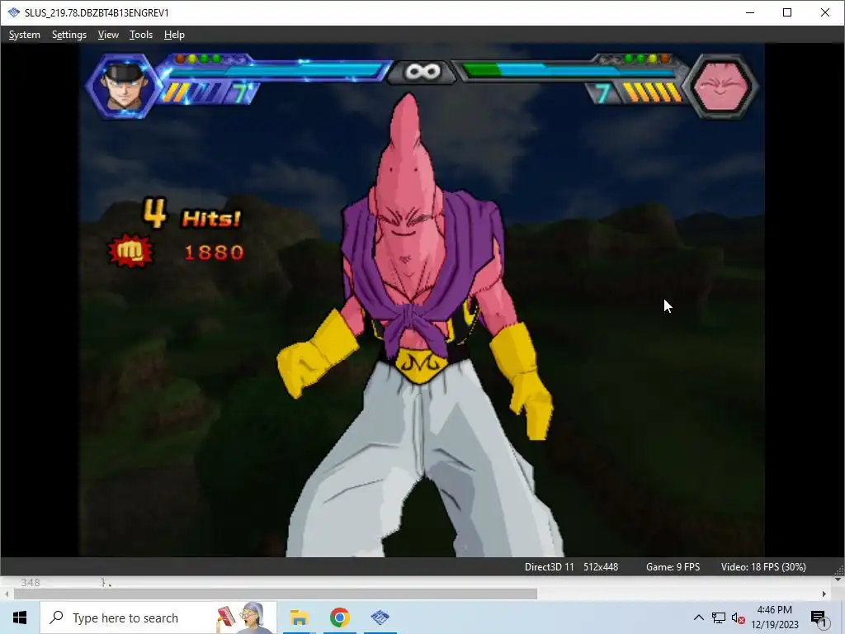
Task: Open Google Chrome from the taskbar
Action: (339, 617)
